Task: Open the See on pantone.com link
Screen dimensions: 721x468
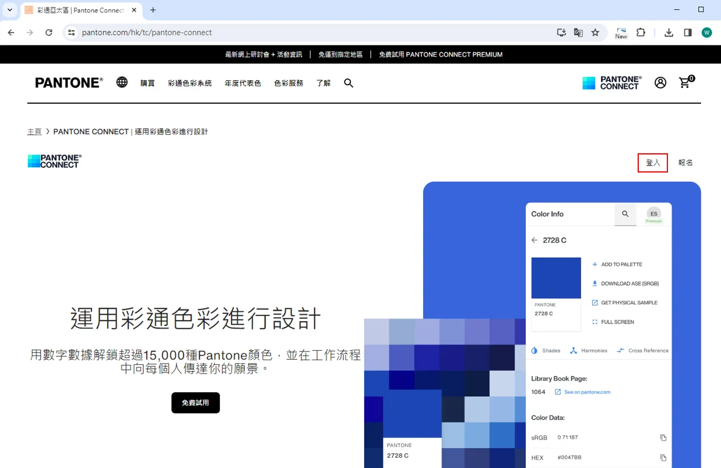Action: [586, 392]
